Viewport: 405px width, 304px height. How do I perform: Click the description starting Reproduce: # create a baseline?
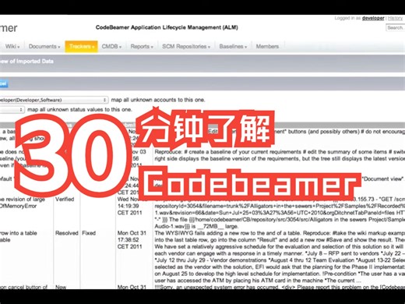point(280,155)
